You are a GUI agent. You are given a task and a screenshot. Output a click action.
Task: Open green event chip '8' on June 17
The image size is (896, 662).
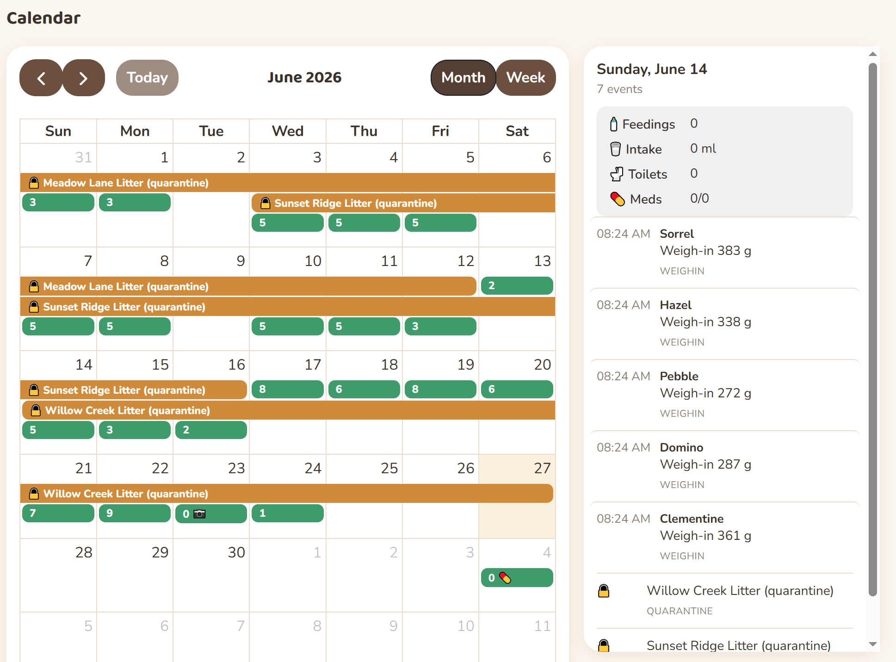click(287, 390)
